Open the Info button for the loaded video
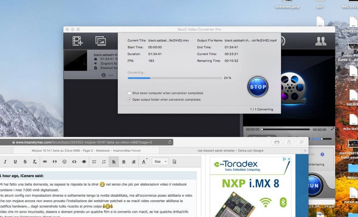358x217 pixels. pos(107,75)
